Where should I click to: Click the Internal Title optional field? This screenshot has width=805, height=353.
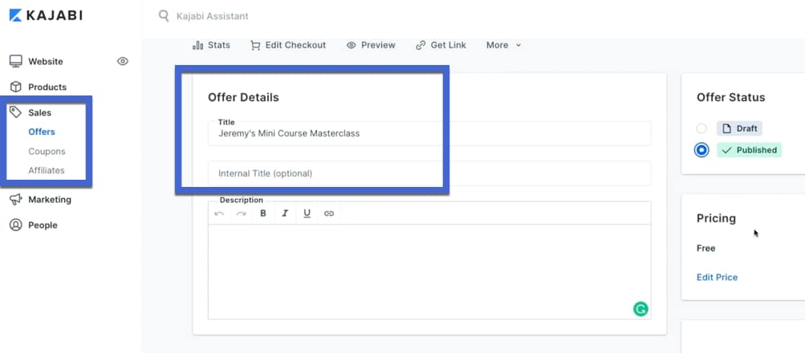point(429,173)
